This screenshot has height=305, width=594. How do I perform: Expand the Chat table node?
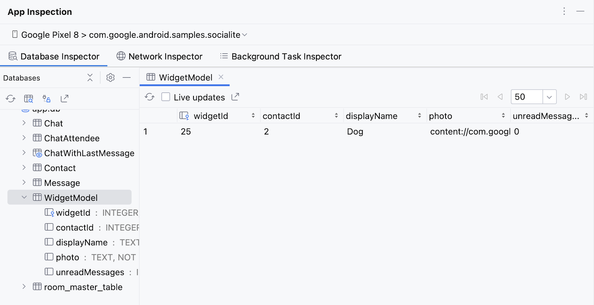pos(24,123)
